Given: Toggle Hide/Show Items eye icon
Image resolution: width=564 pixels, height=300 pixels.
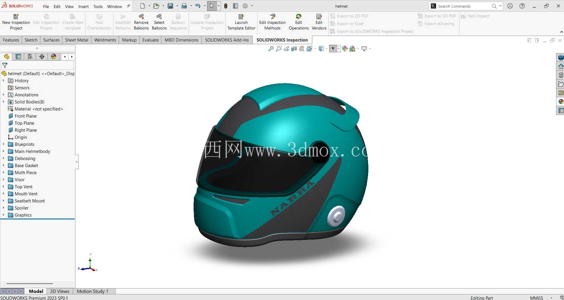Looking at the screenshot, I should coord(333,49).
